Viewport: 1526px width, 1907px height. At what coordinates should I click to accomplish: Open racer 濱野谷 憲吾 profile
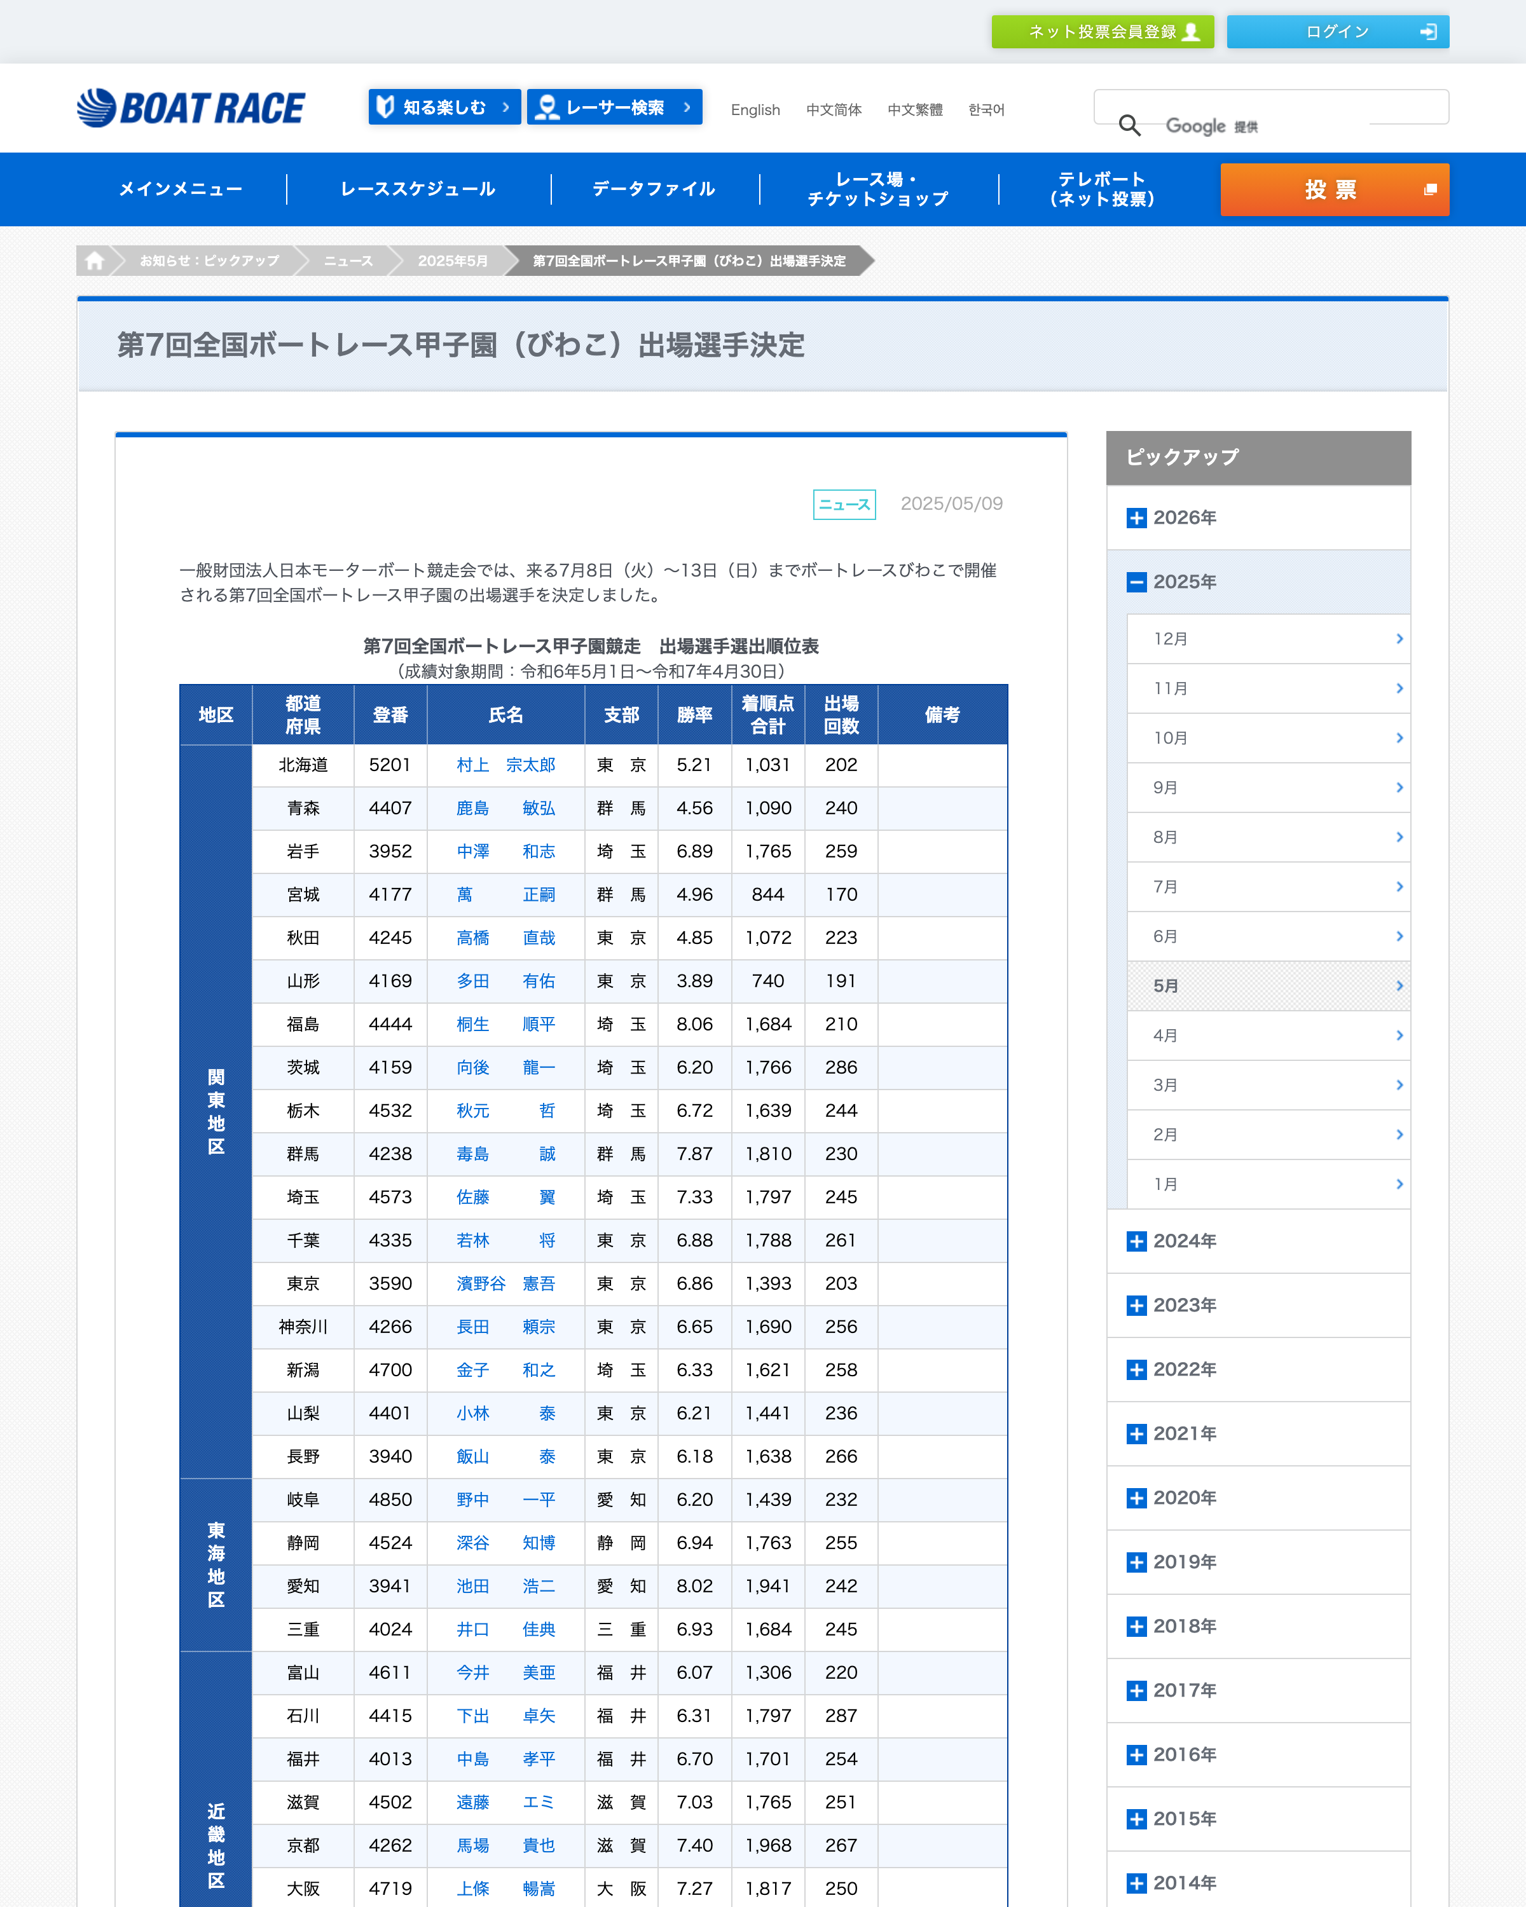(506, 1283)
